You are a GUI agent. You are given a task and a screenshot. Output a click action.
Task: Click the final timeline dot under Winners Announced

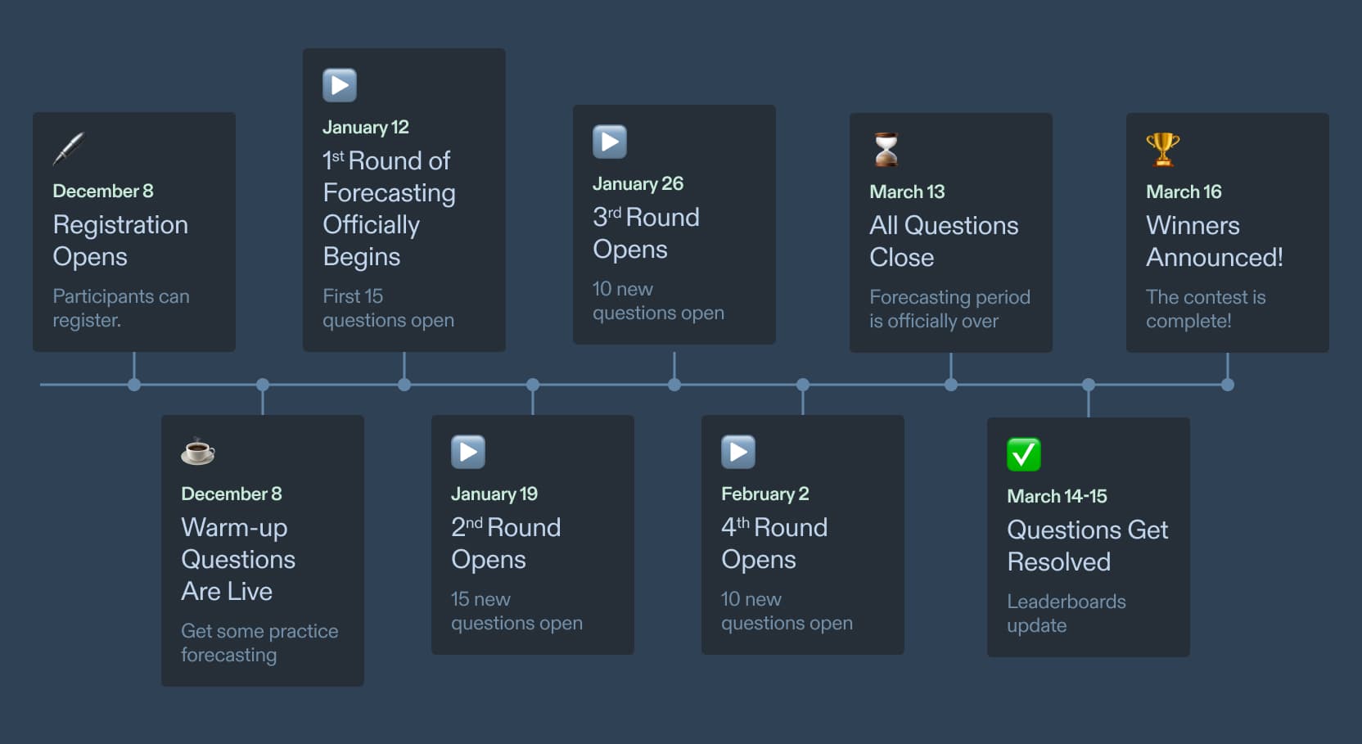(1228, 385)
